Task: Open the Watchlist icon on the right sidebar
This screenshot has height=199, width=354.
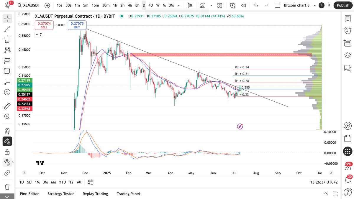Action: 348,18
